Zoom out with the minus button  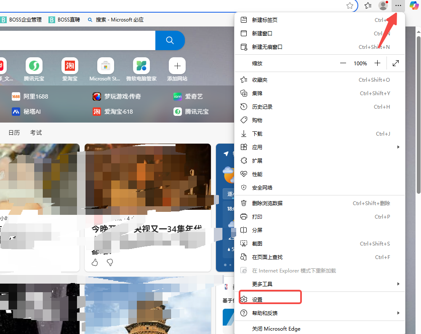click(343, 63)
